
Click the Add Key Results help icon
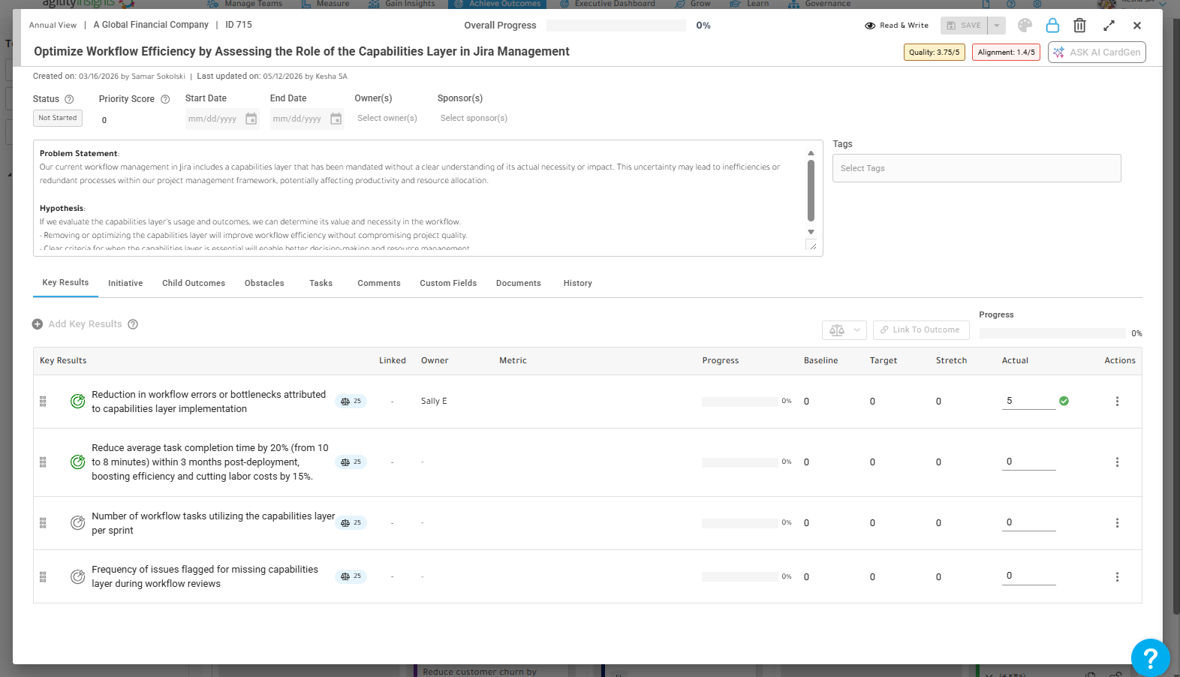[x=133, y=324]
